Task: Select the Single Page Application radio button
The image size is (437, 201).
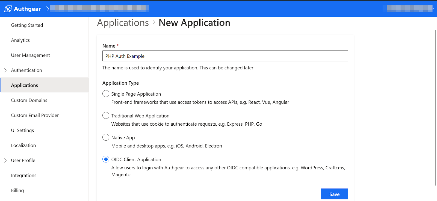Action: click(106, 94)
